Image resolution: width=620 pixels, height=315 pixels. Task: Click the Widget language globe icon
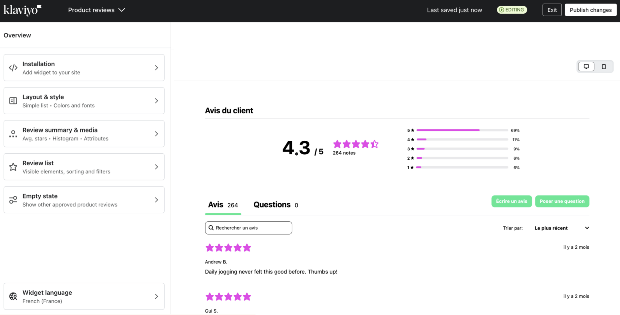pos(13,296)
